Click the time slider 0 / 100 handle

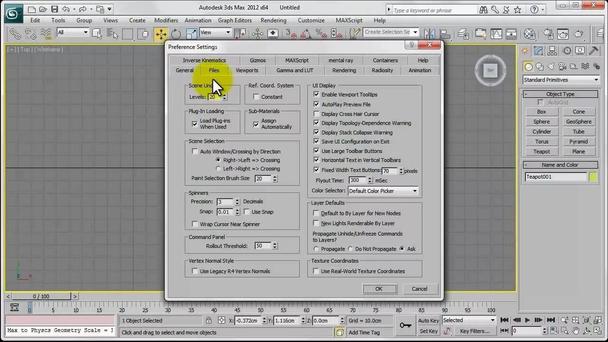[41, 296]
